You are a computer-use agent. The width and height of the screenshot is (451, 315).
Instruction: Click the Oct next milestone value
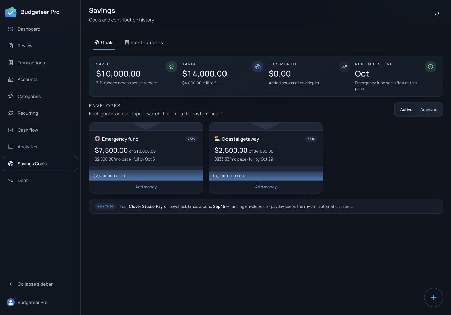tap(362, 74)
